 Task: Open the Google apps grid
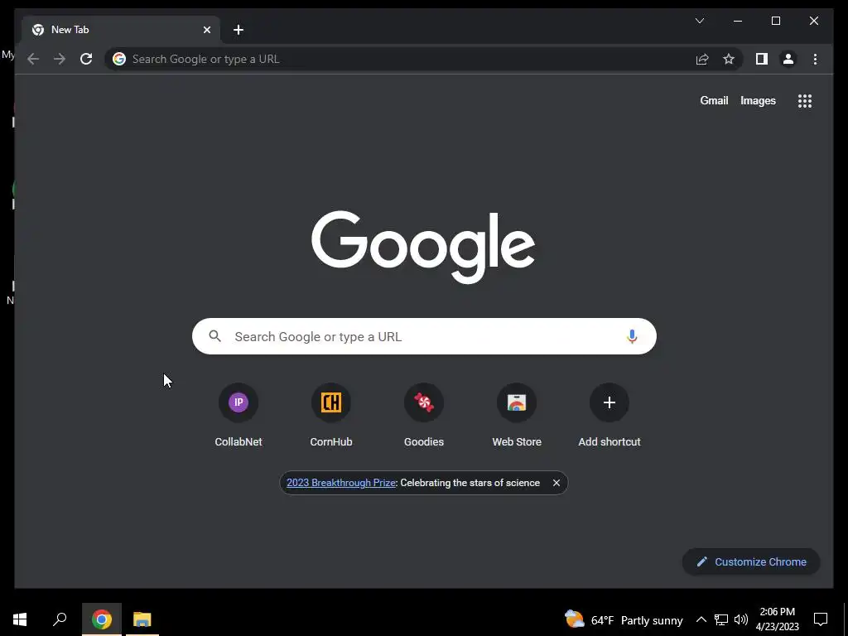(x=805, y=100)
